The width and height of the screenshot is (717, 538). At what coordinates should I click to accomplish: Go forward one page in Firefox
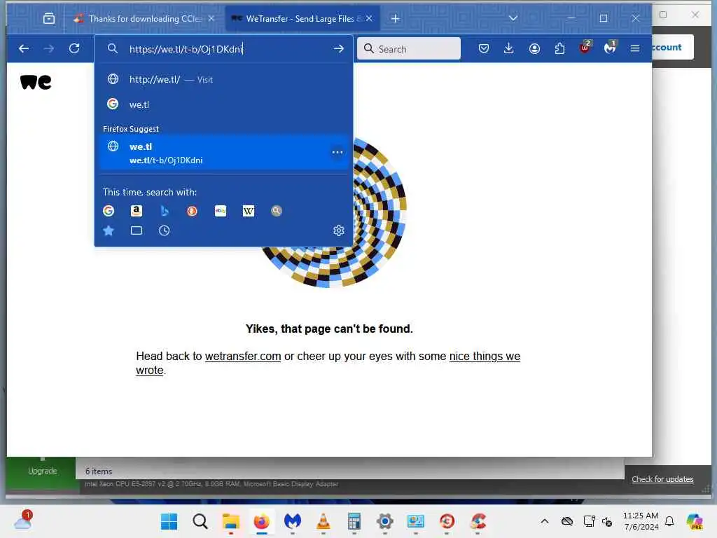tap(49, 48)
